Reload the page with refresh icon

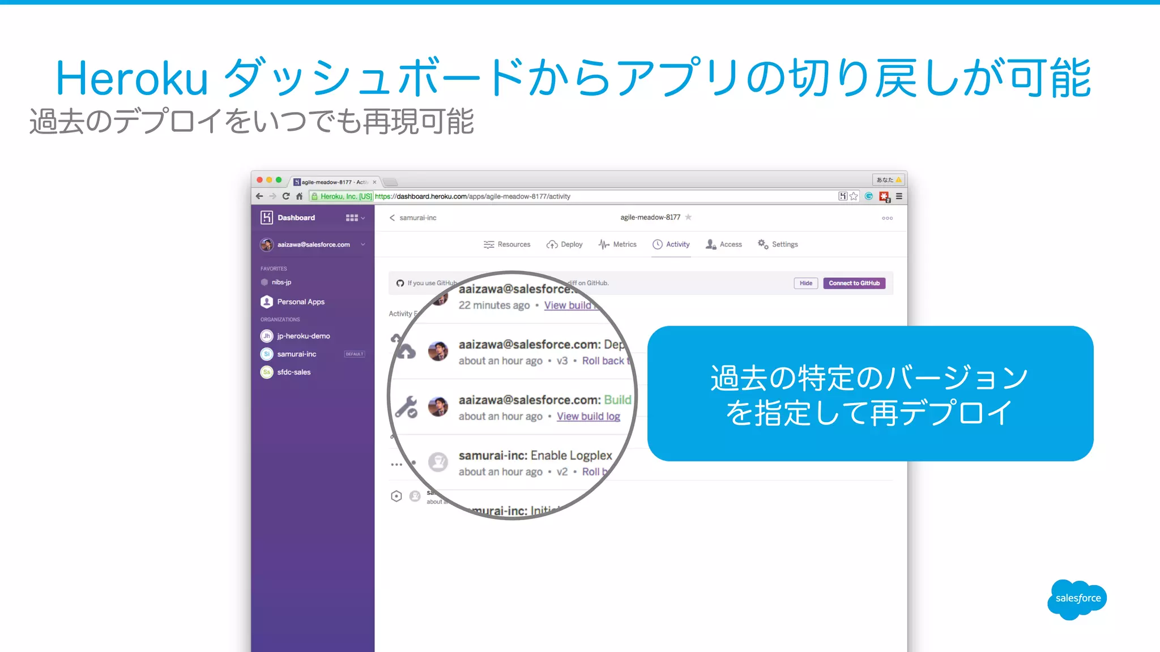pyautogui.click(x=286, y=196)
